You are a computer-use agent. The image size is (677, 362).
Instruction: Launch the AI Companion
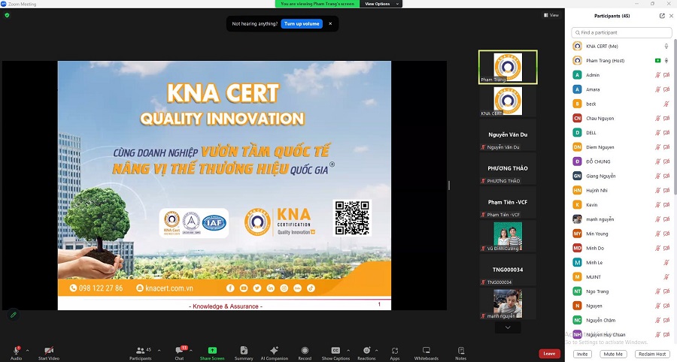pyautogui.click(x=274, y=353)
